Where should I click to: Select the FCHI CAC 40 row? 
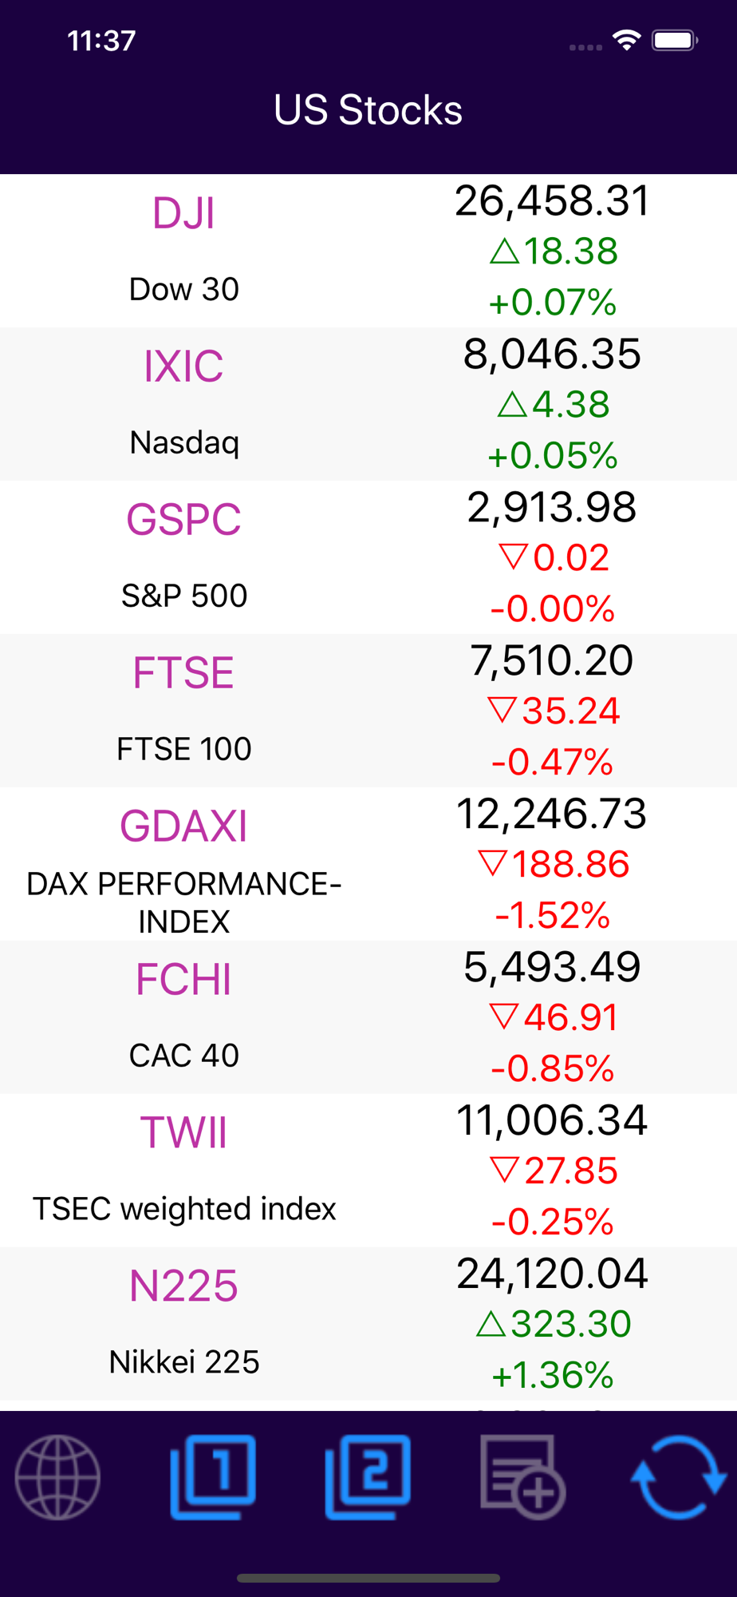tap(368, 1017)
